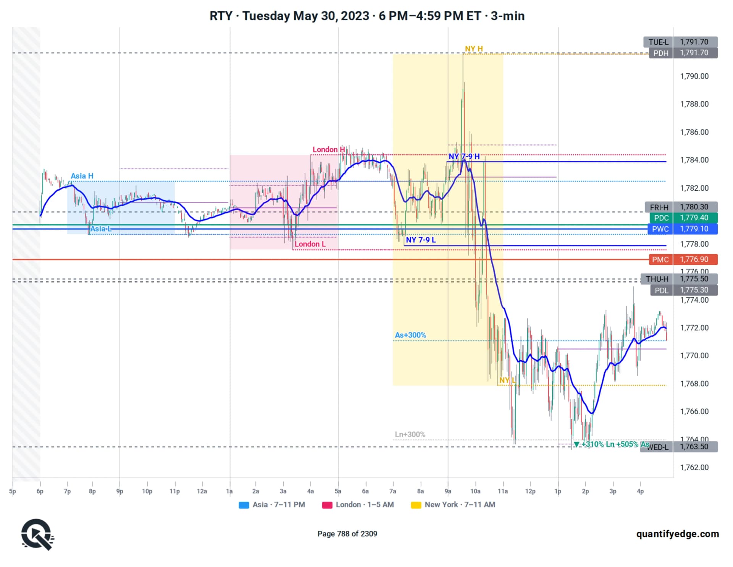This screenshot has height=567, width=733.
Task: Click the 10a time axis label
Action: click(475, 491)
